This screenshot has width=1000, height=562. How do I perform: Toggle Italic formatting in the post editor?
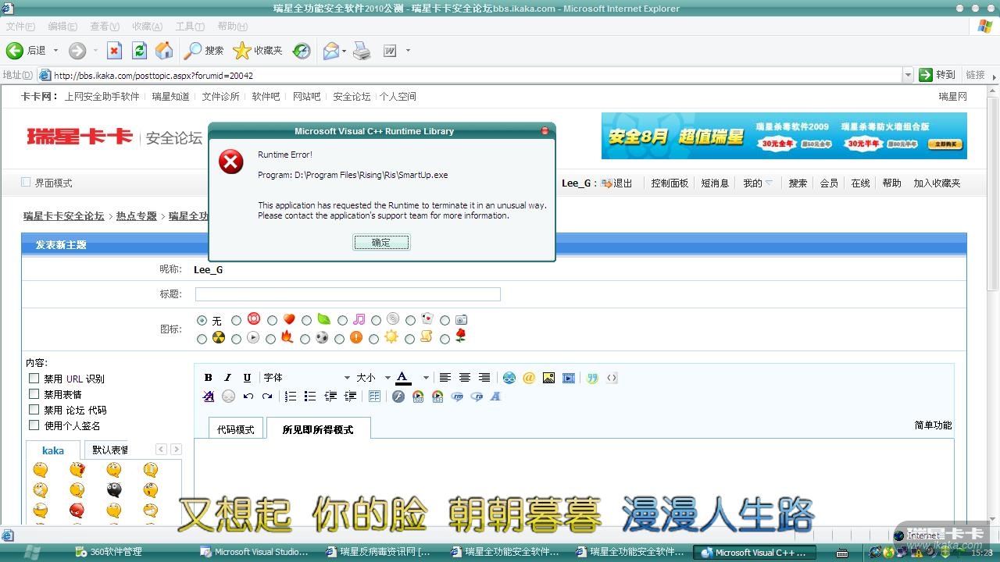[228, 378]
